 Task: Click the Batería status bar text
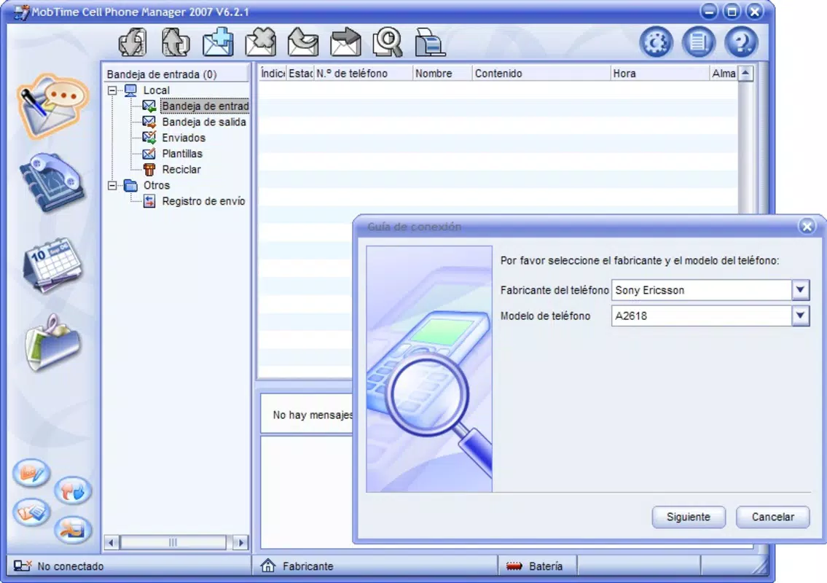click(545, 566)
